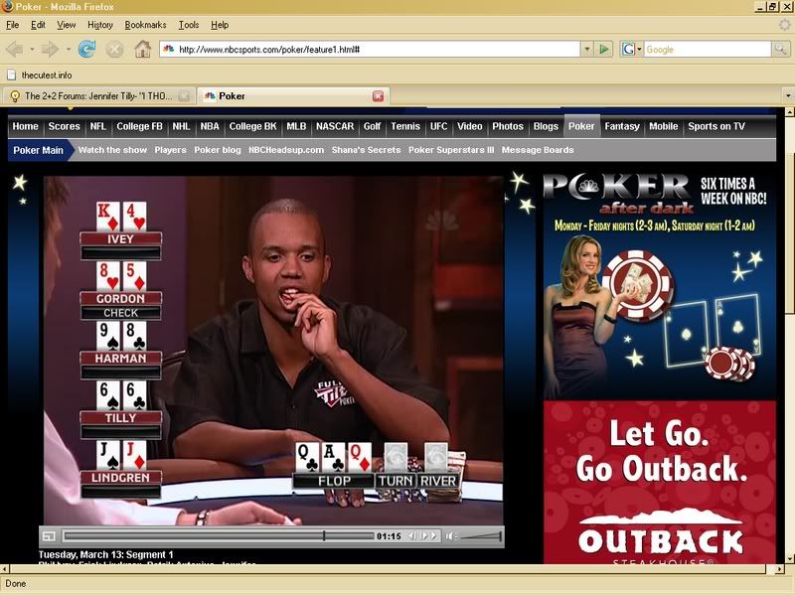Click the Tuesday, March 13: Segment 1 caption
Viewport: 795px width, 596px height.
[105, 554]
